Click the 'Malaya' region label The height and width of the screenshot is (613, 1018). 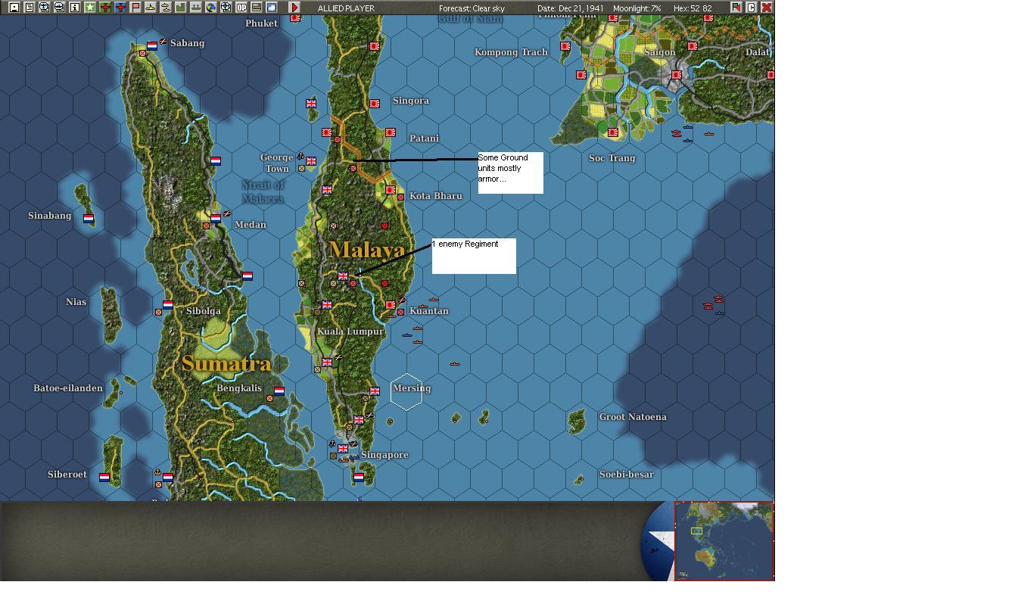pos(367,250)
